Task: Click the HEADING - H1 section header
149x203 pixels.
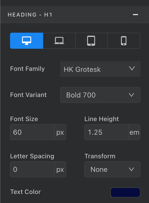Action: [x=30, y=15]
